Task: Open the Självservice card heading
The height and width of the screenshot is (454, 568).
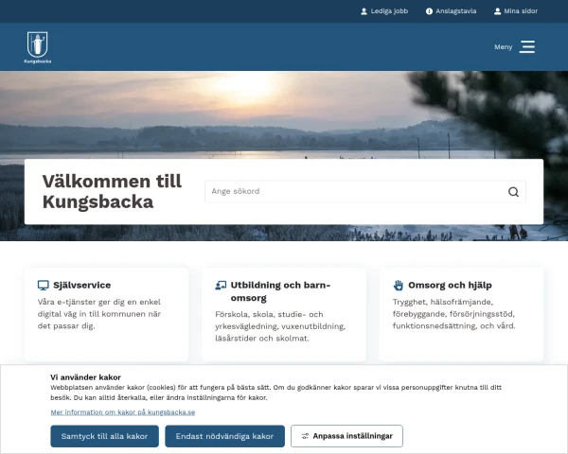Action: [81, 286]
